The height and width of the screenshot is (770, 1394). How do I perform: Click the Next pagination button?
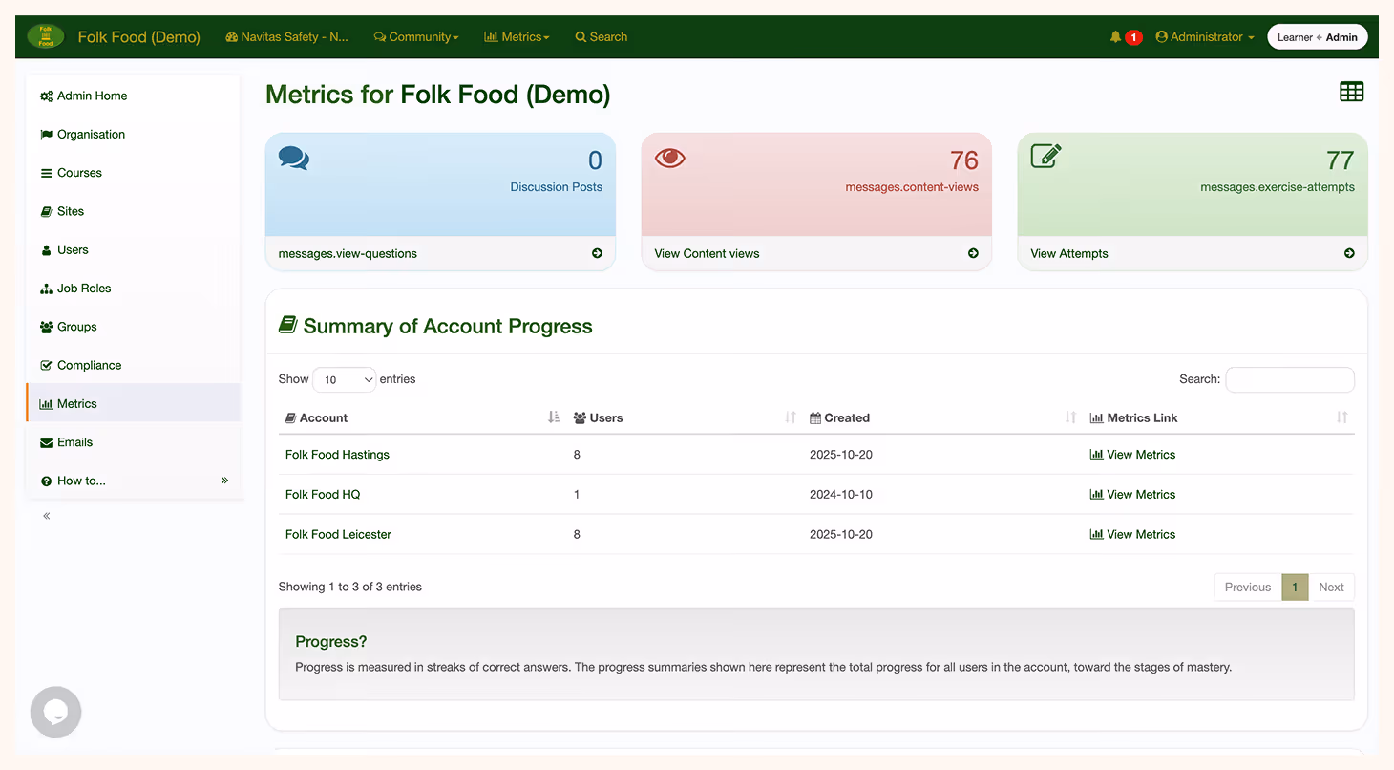point(1331,588)
